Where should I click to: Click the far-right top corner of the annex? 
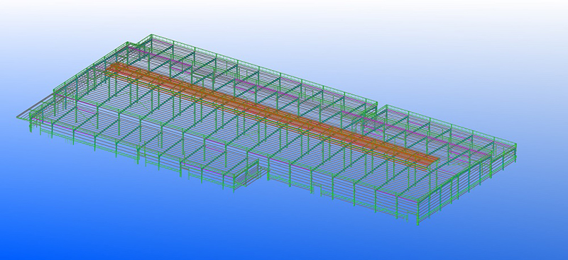click(515, 145)
